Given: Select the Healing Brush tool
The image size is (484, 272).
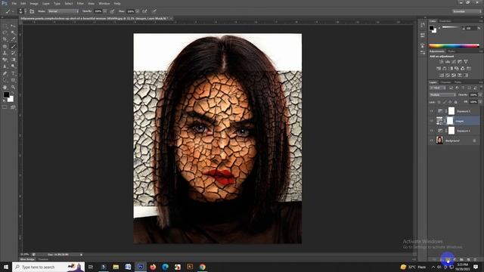Looking at the screenshot, I should click(5, 46).
